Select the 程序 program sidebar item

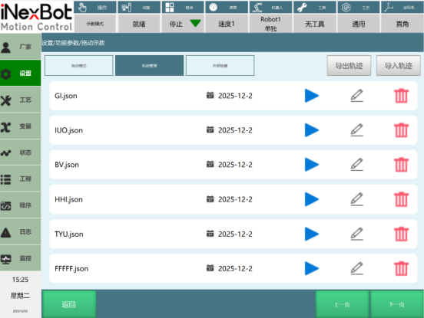[20, 205]
